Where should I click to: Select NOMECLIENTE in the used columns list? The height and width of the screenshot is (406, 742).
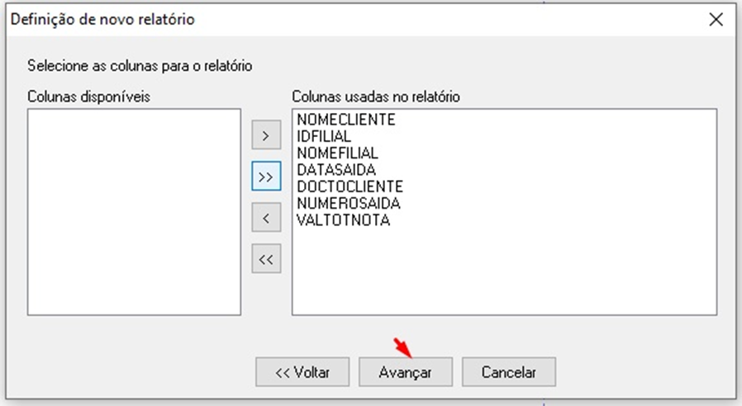(346, 120)
